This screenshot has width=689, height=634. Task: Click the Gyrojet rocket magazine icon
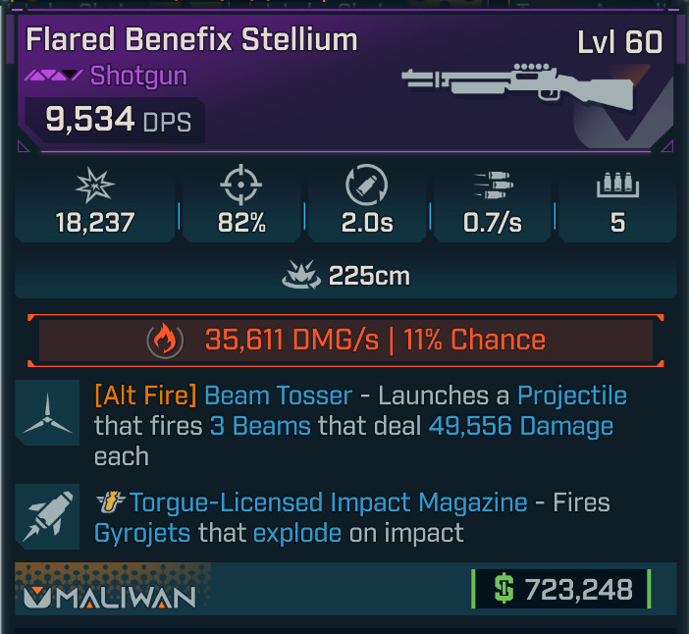(47, 516)
